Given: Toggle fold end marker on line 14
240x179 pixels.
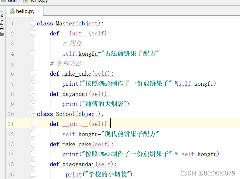Looking at the screenshot, I should tap(33, 154).
